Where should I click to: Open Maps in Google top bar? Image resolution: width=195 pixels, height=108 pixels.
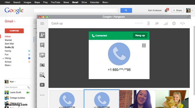[x=37, y=2]
